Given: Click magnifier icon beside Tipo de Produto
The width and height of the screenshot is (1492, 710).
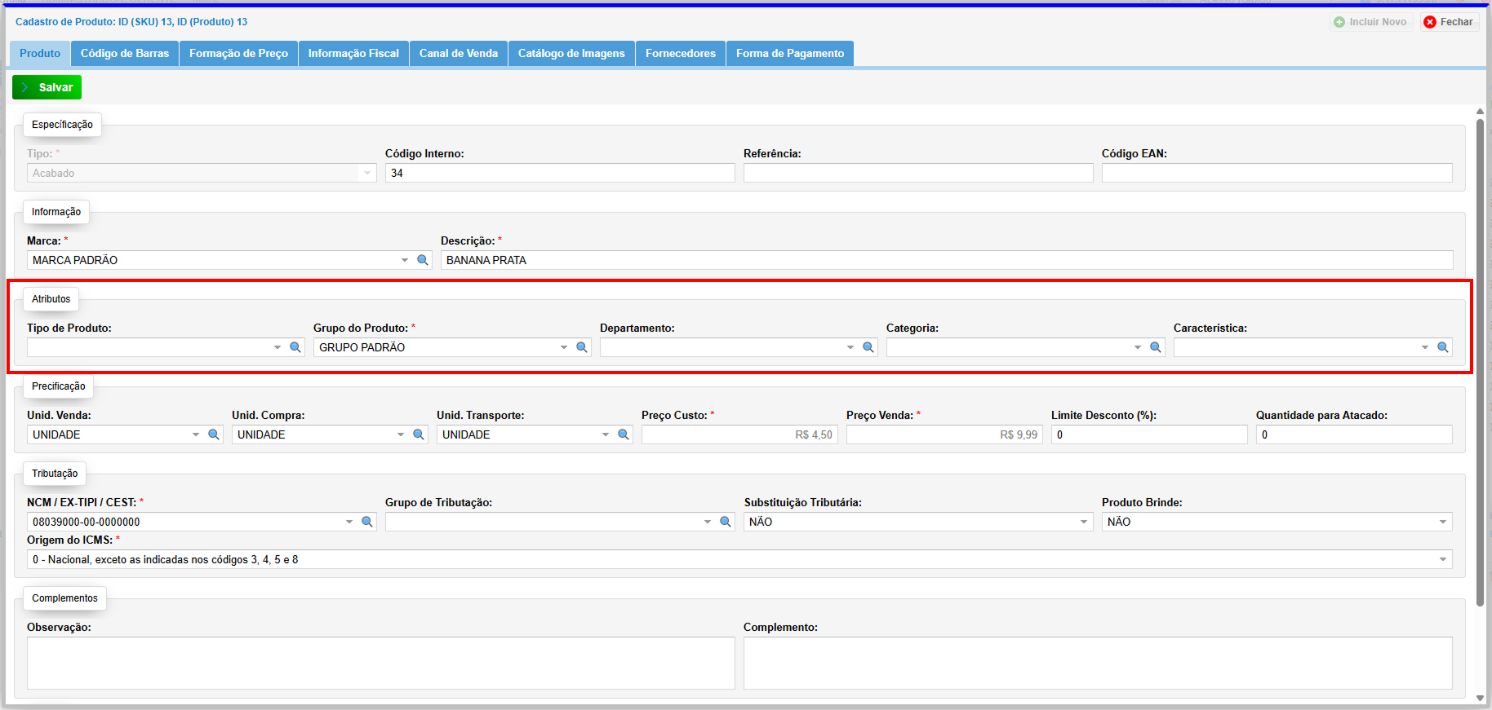Looking at the screenshot, I should (295, 347).
